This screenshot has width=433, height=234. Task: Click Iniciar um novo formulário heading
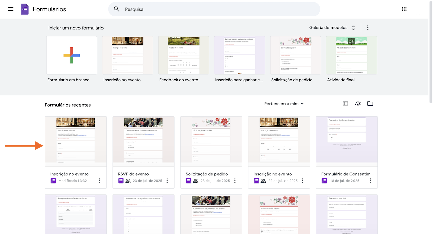click(x=76, y=28)
